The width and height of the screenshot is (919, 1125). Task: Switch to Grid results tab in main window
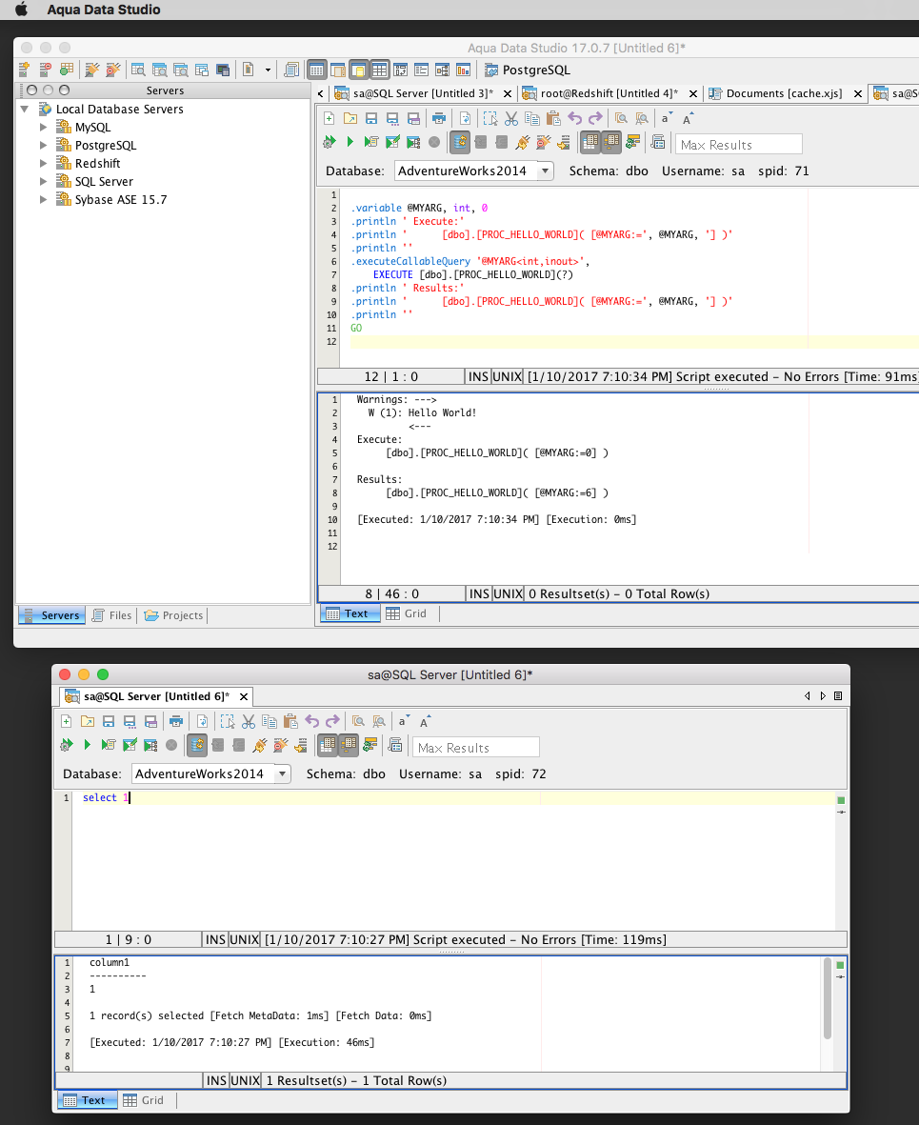[407, 613]
